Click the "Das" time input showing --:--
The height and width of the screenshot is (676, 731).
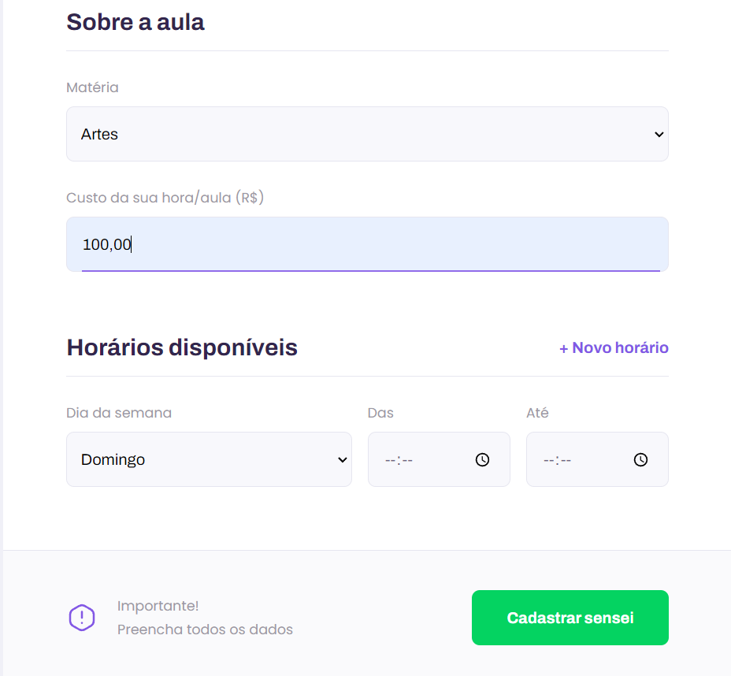pyautogui.click(x=417, y=459)
